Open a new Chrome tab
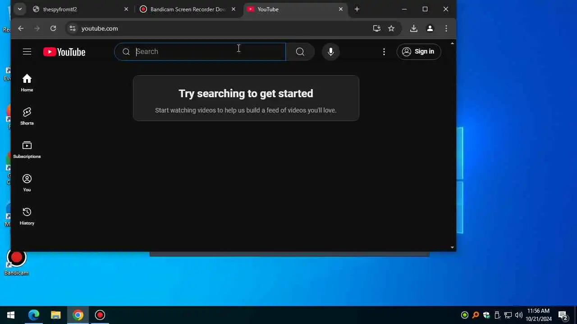The image size is (577, 324). coord(357,9)
